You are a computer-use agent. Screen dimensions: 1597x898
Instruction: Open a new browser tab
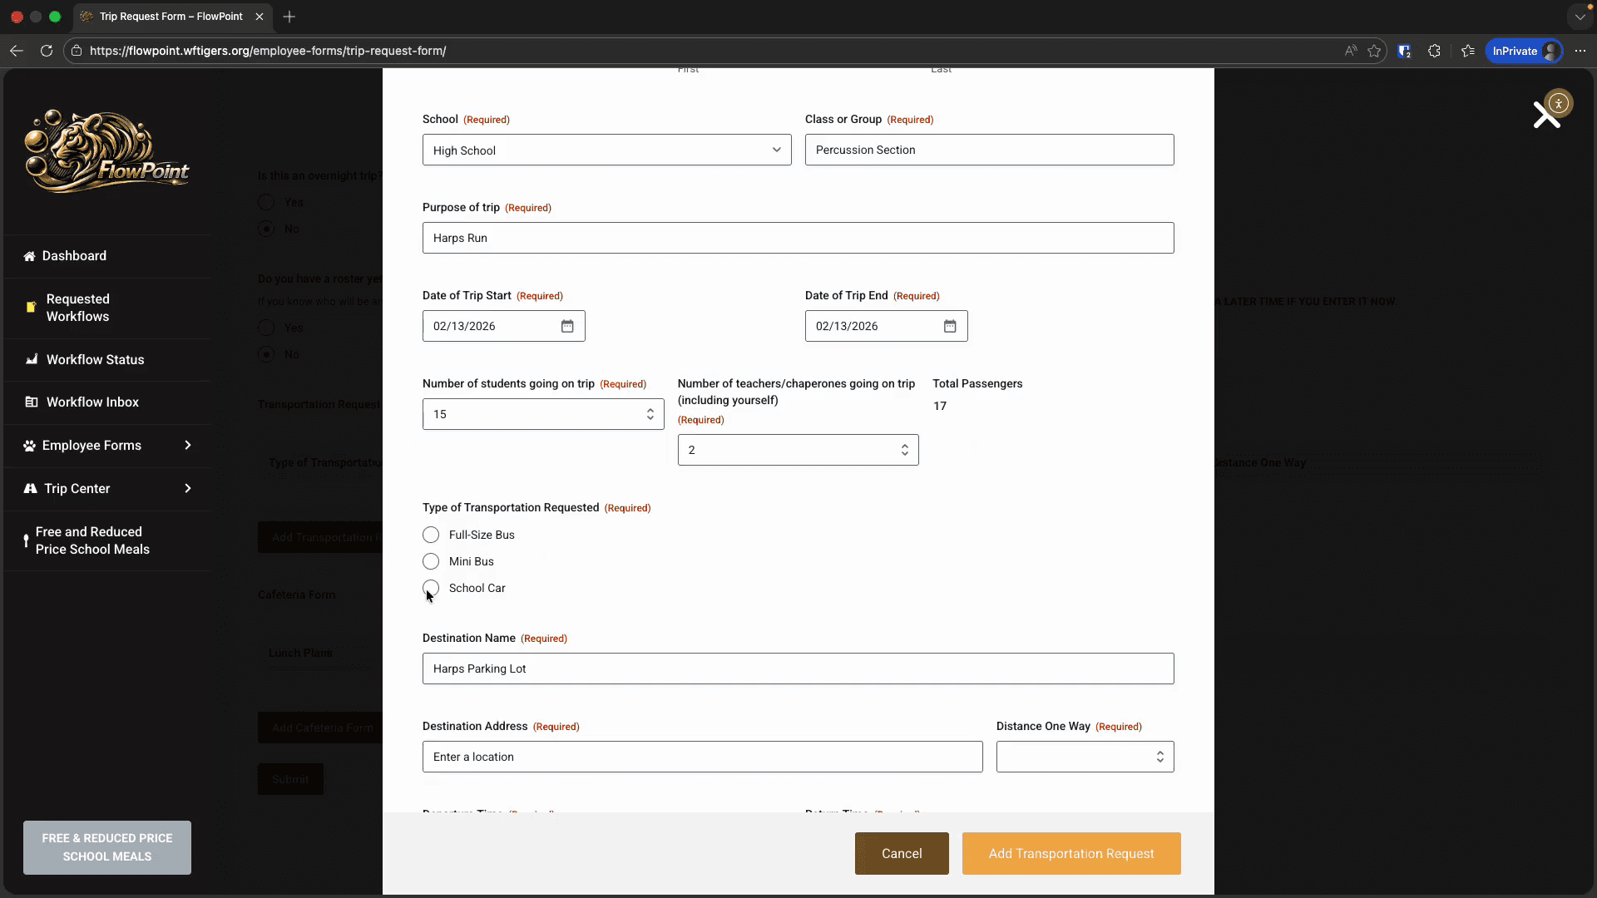click(x=289, y=17)
